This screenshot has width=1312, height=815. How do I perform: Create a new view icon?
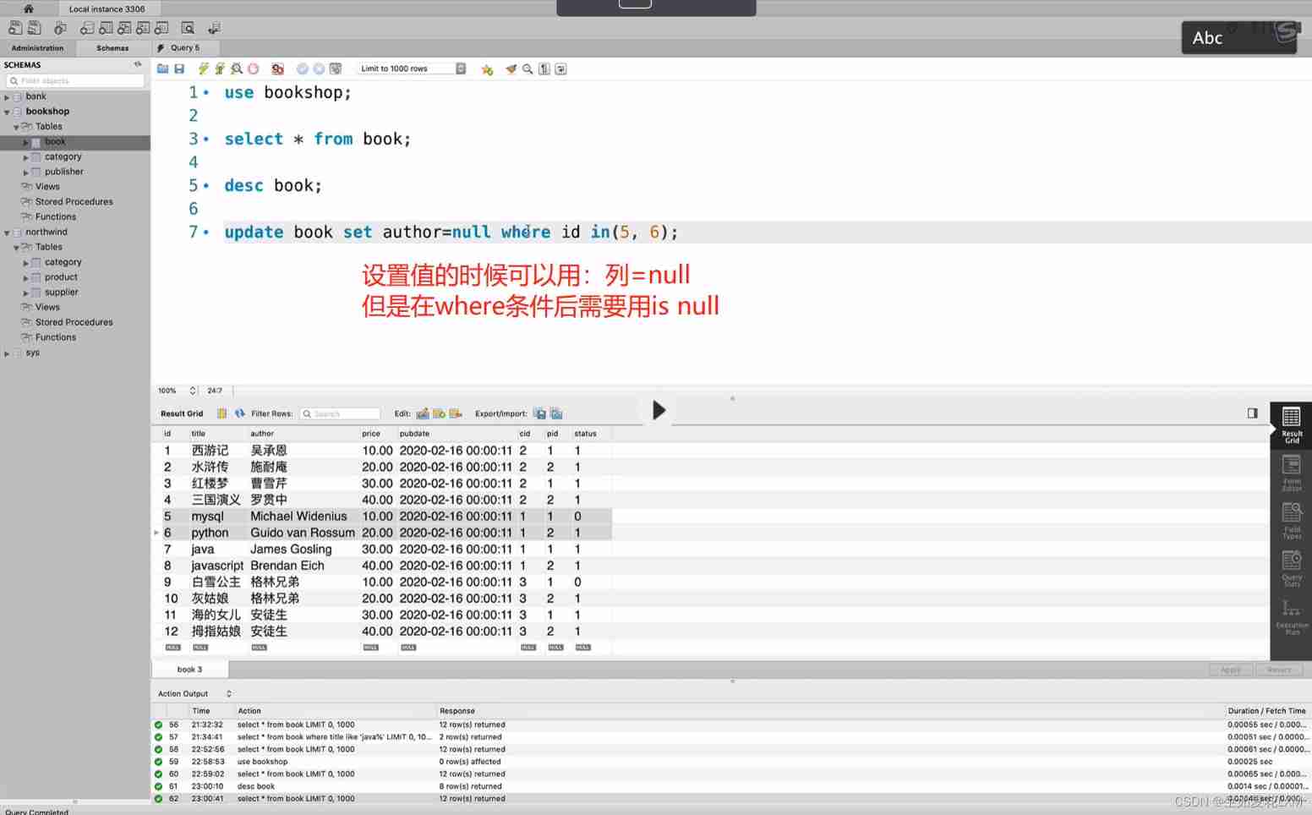124,29
